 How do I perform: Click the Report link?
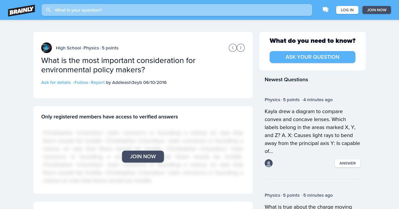pos(98,82)
